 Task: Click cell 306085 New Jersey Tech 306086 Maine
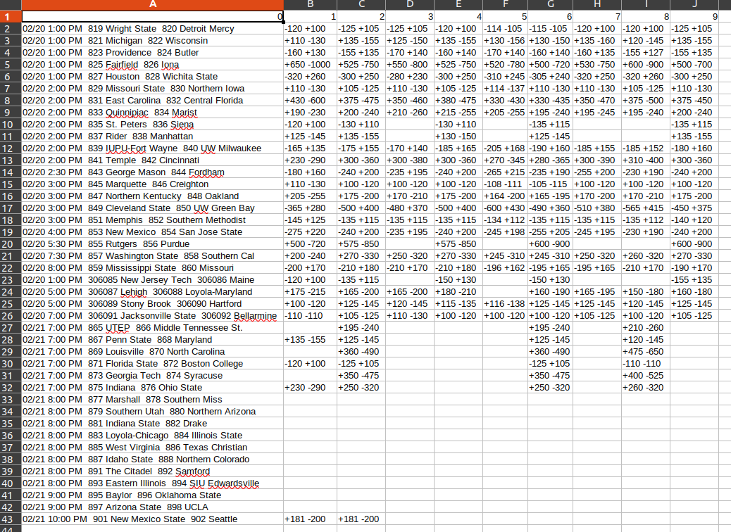pyautogui.click(x=152, y=280)
